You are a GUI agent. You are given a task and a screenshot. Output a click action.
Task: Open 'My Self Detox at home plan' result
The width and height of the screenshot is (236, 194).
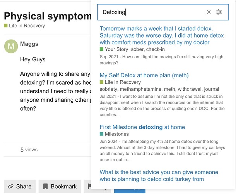[x=144, y=75]
